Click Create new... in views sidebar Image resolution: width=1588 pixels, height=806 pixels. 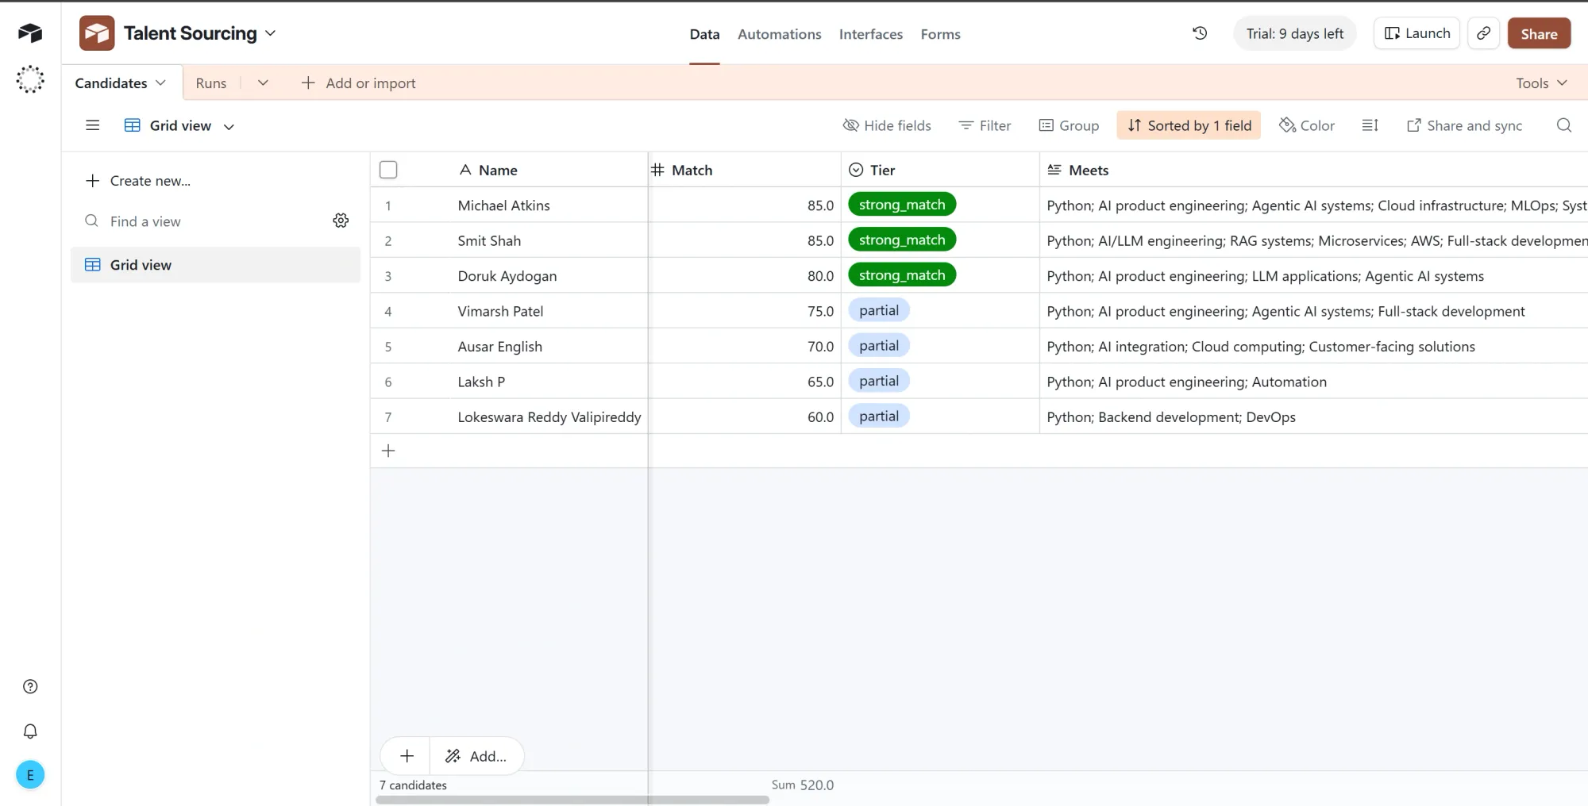pos(138,181)
